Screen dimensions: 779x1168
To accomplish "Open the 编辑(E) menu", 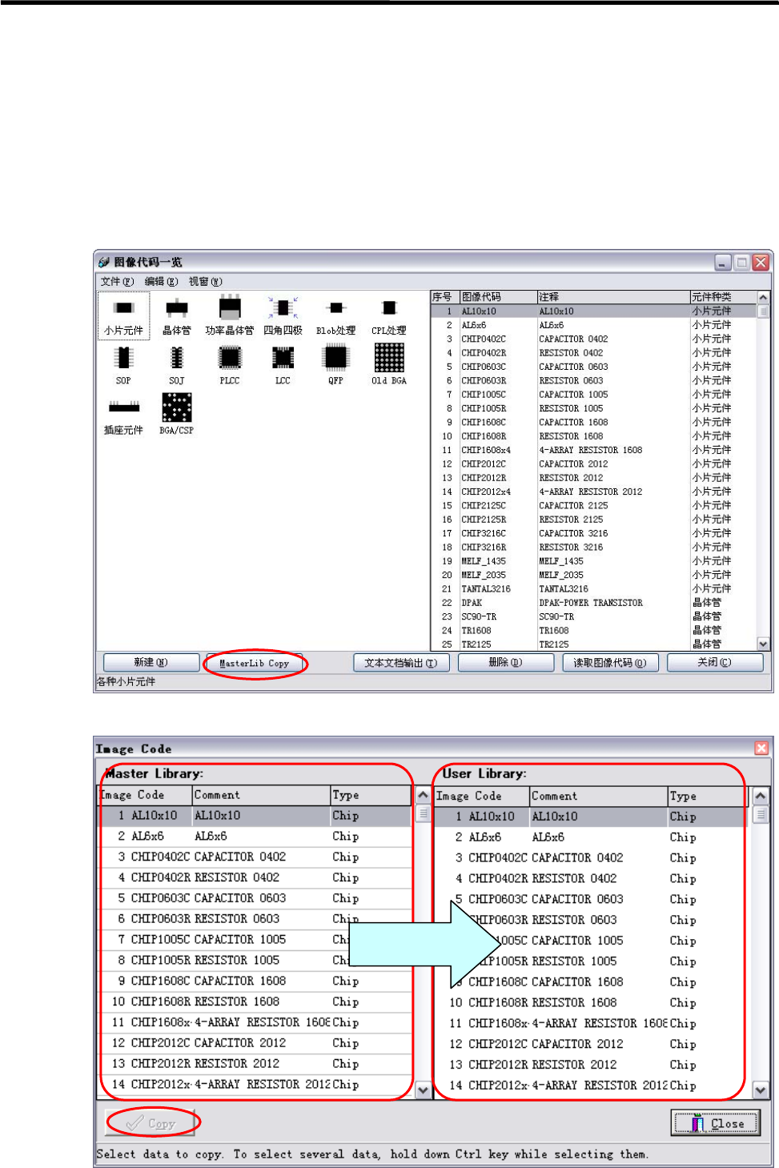I will point(161,282).
